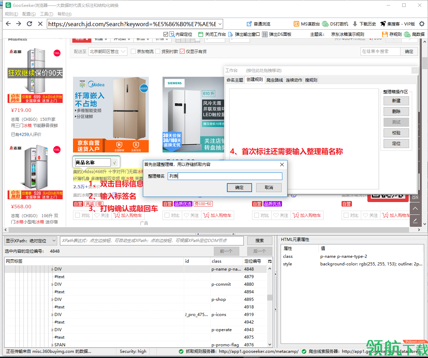
Task: Open the 工具(T) menu
Action: [46, 14]
